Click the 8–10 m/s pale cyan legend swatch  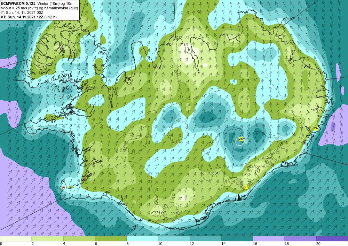pyautogui.click(x=142, y=239)
